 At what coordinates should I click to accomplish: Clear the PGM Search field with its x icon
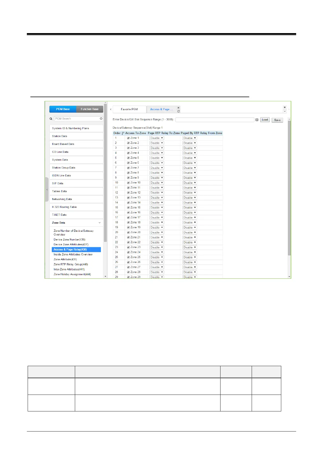coord(101,119)
